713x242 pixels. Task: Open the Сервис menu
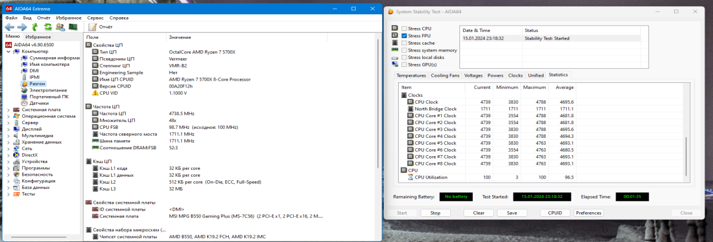click(95, 18)
